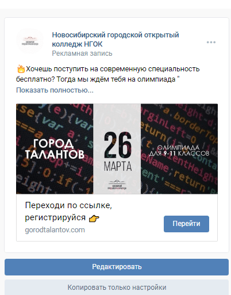Click the Перейти button
The image size is (231, 295).
pos(186,224)
